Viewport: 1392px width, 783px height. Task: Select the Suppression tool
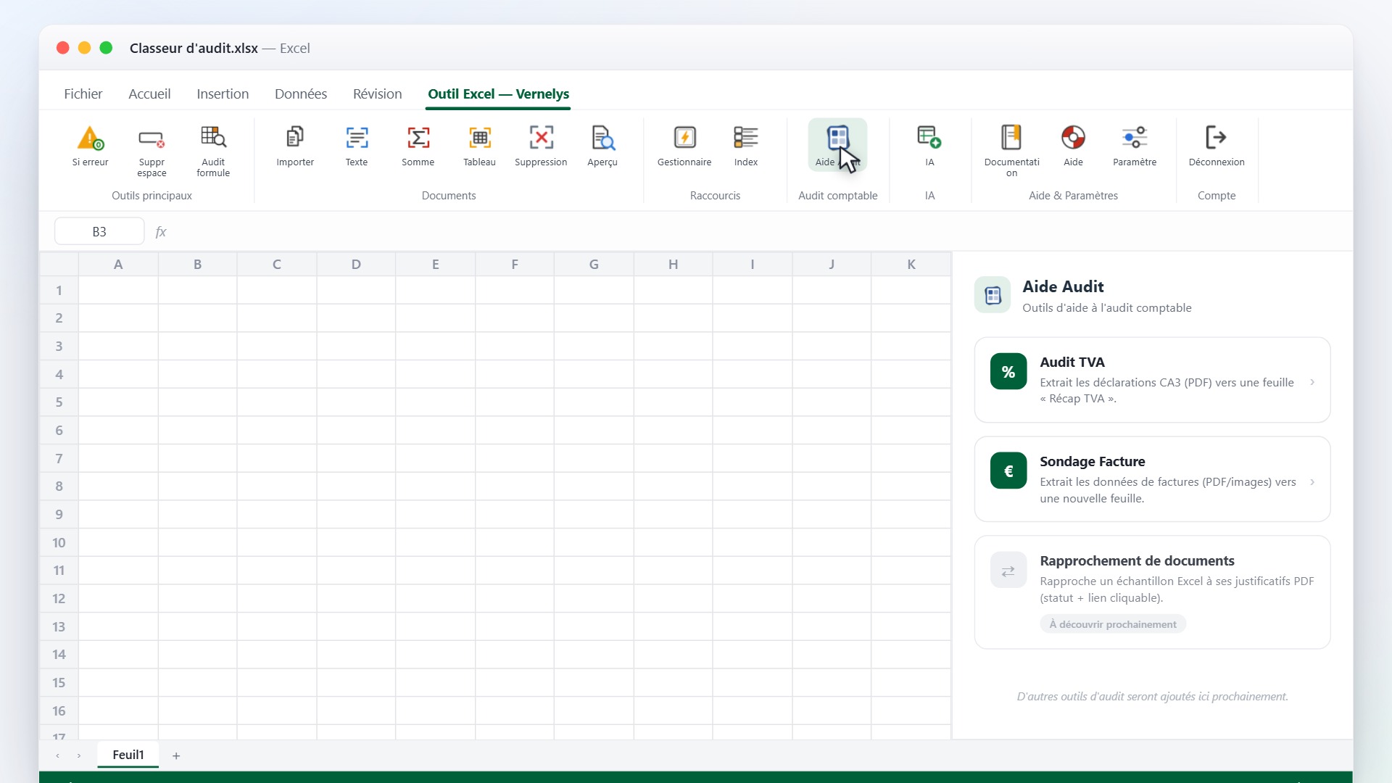[541, 137]
